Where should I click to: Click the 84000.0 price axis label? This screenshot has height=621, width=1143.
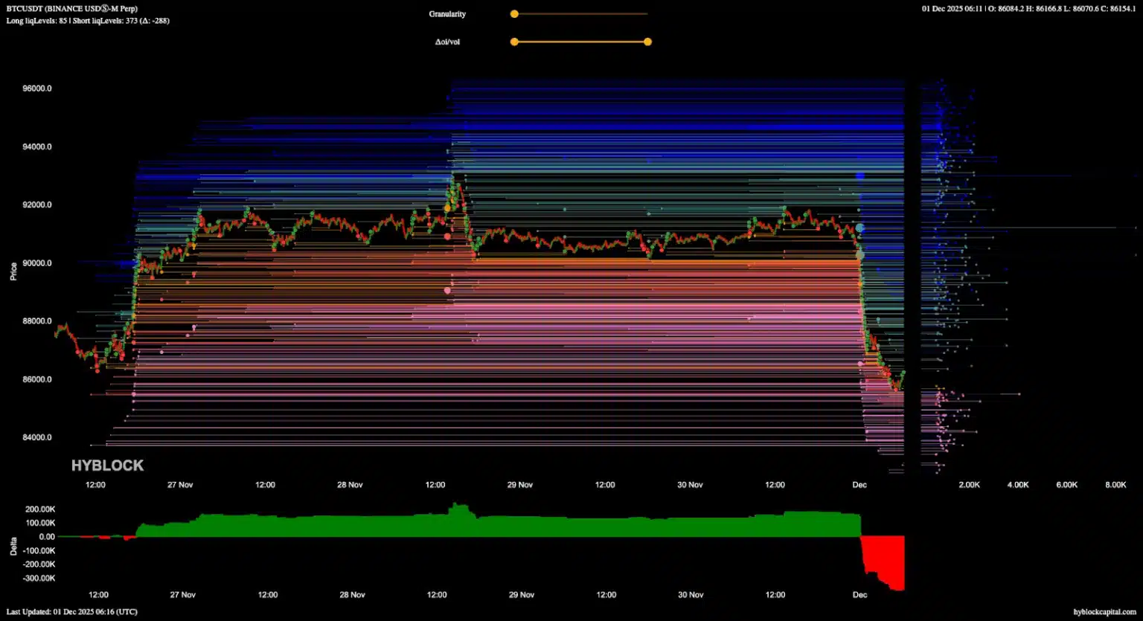(x=37, y=437)
